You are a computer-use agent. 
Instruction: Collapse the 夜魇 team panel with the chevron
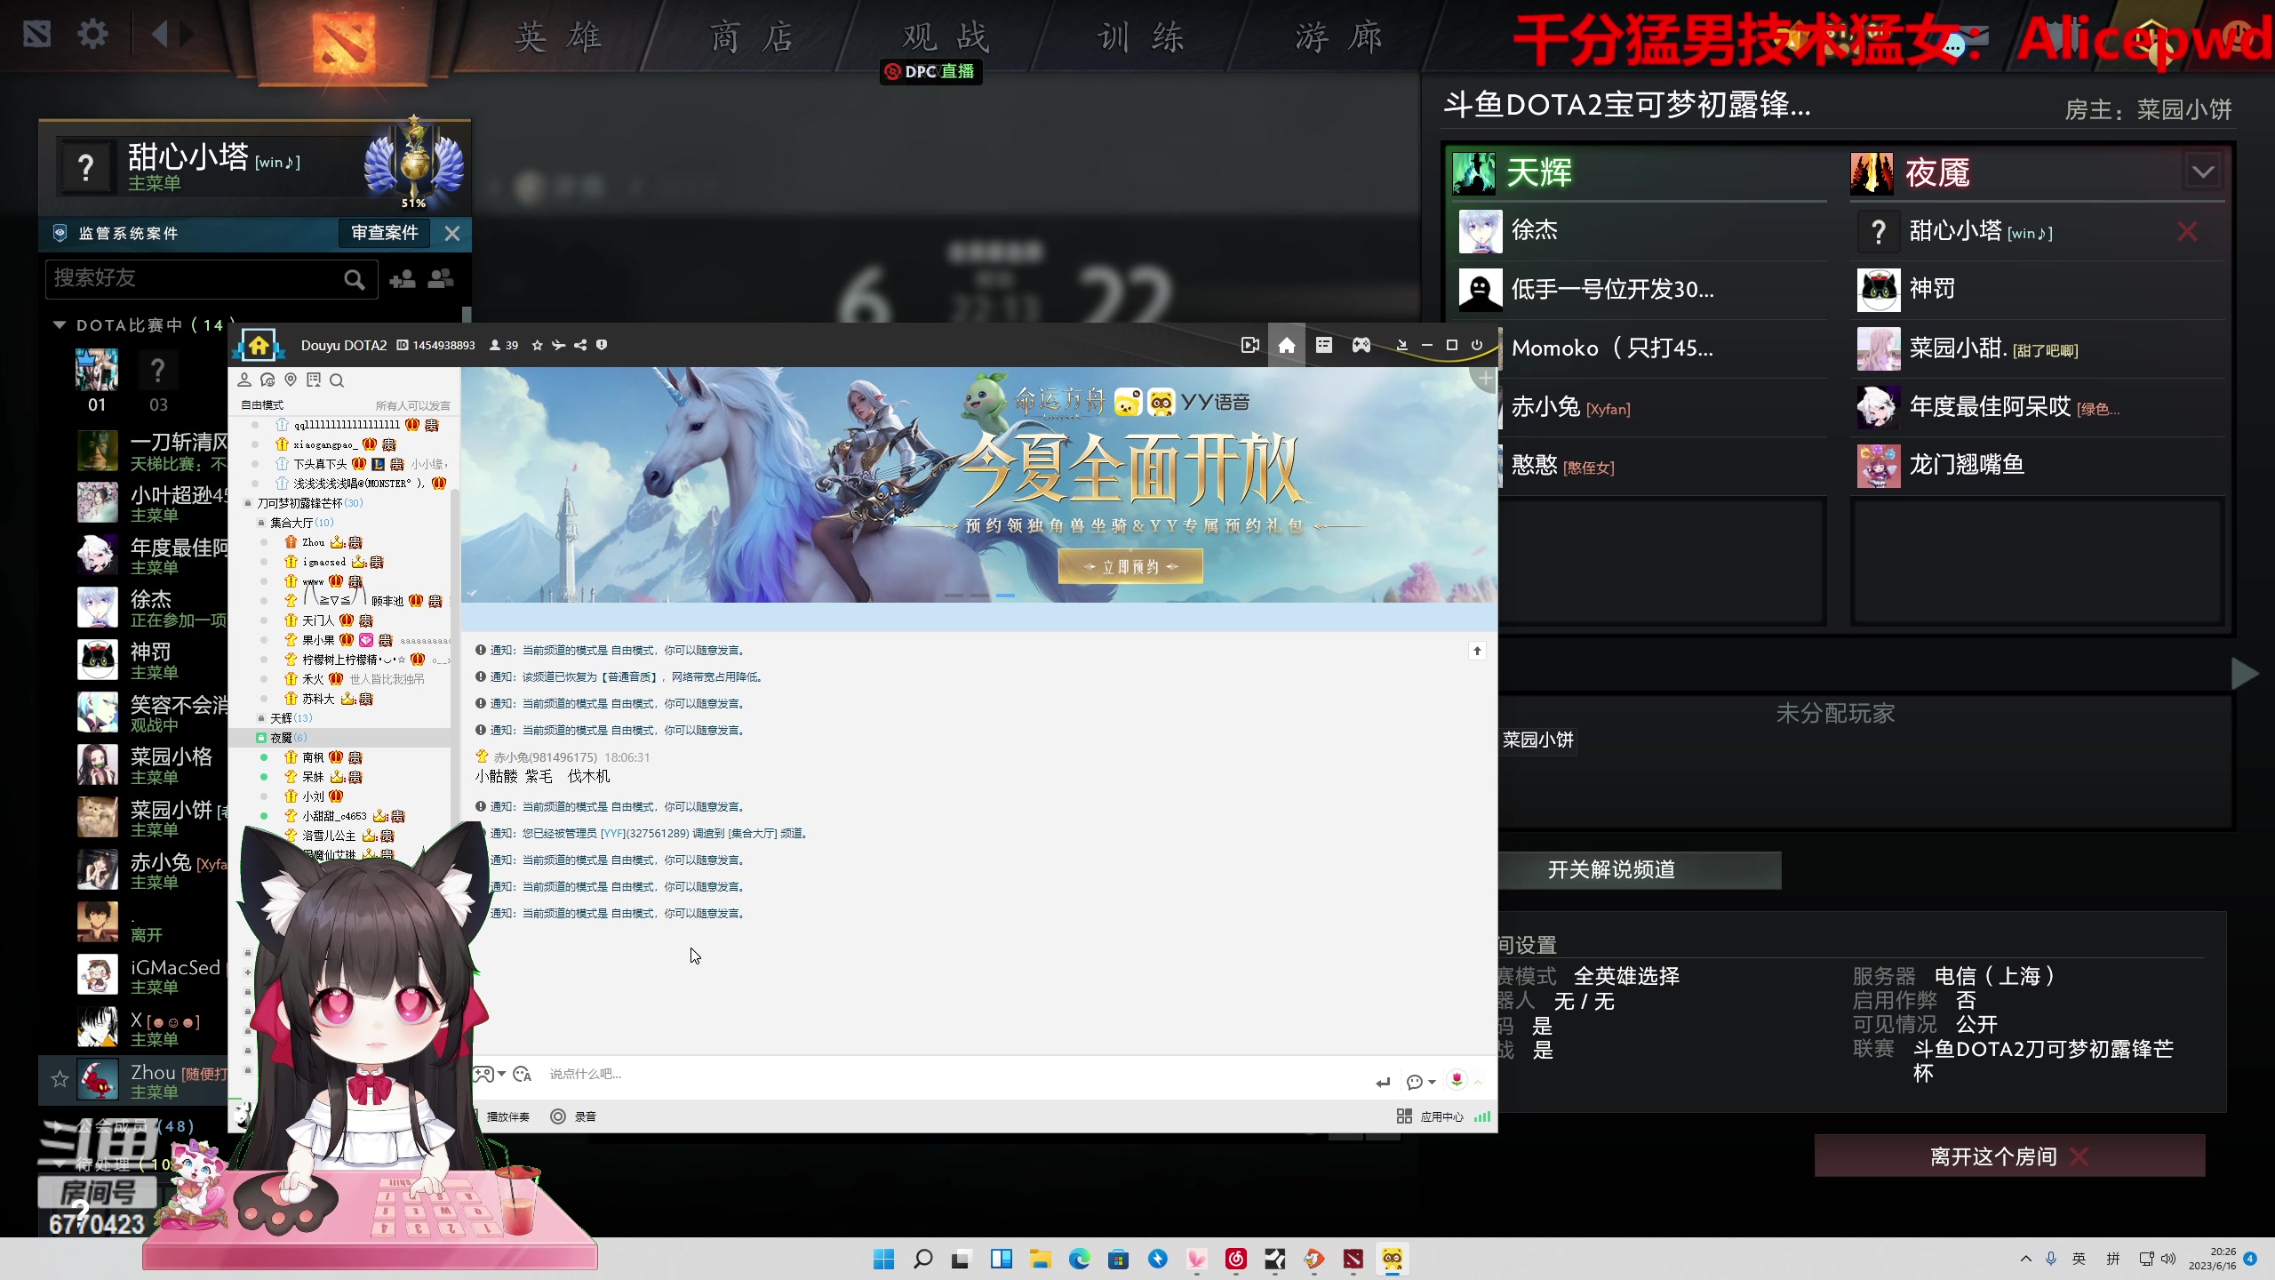[x=2203, y=171]
